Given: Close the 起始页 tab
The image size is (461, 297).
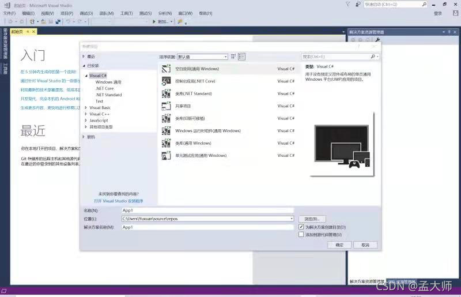Looking at the screenshot, I should pos(33,32).
